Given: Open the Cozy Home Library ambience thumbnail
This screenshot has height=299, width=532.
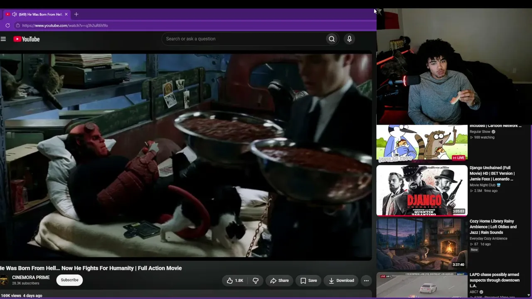Looking at the screenshot, I should pyautogui.click(x=422, y=244).
